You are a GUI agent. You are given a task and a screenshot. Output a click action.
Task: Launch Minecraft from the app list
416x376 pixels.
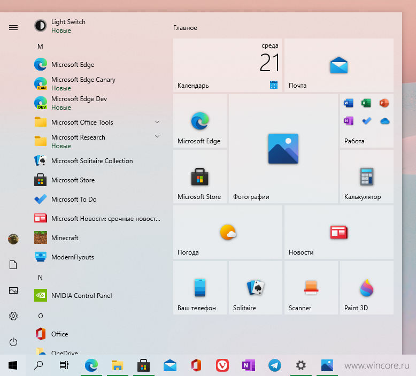pos(98,238)
